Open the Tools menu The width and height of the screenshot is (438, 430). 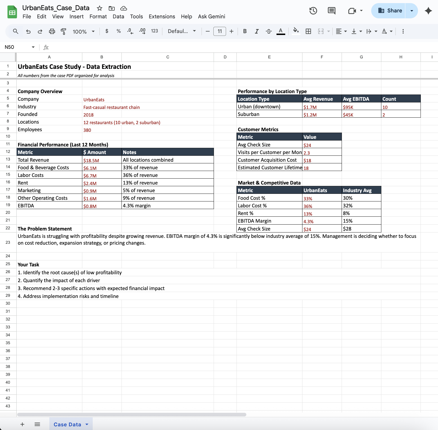point(136,16)
